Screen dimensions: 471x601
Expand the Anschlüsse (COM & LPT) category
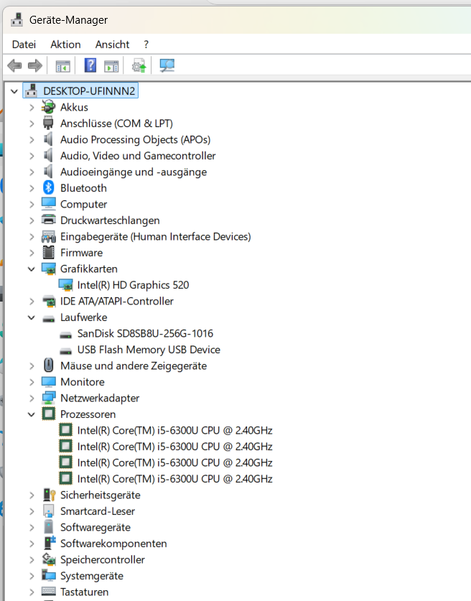pyautogui.click(x=32, y=124)
